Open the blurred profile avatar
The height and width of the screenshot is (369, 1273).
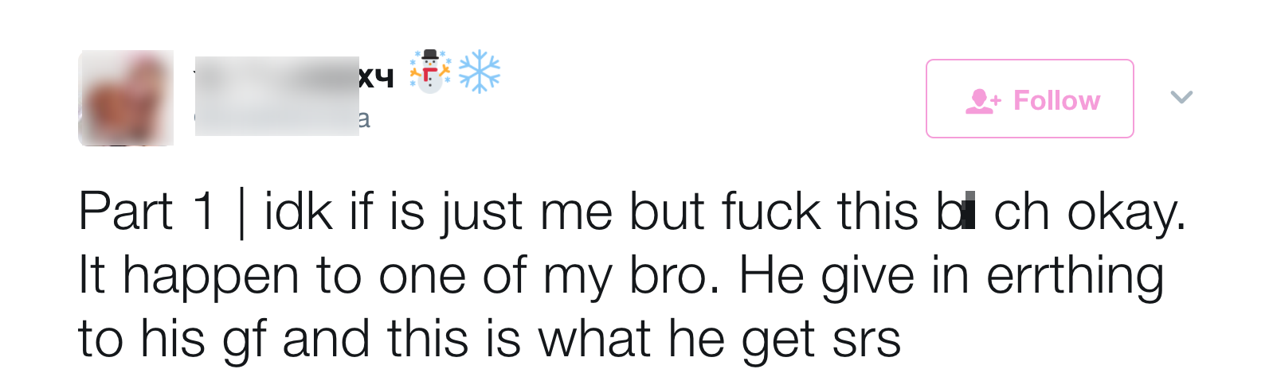(126, 98)
